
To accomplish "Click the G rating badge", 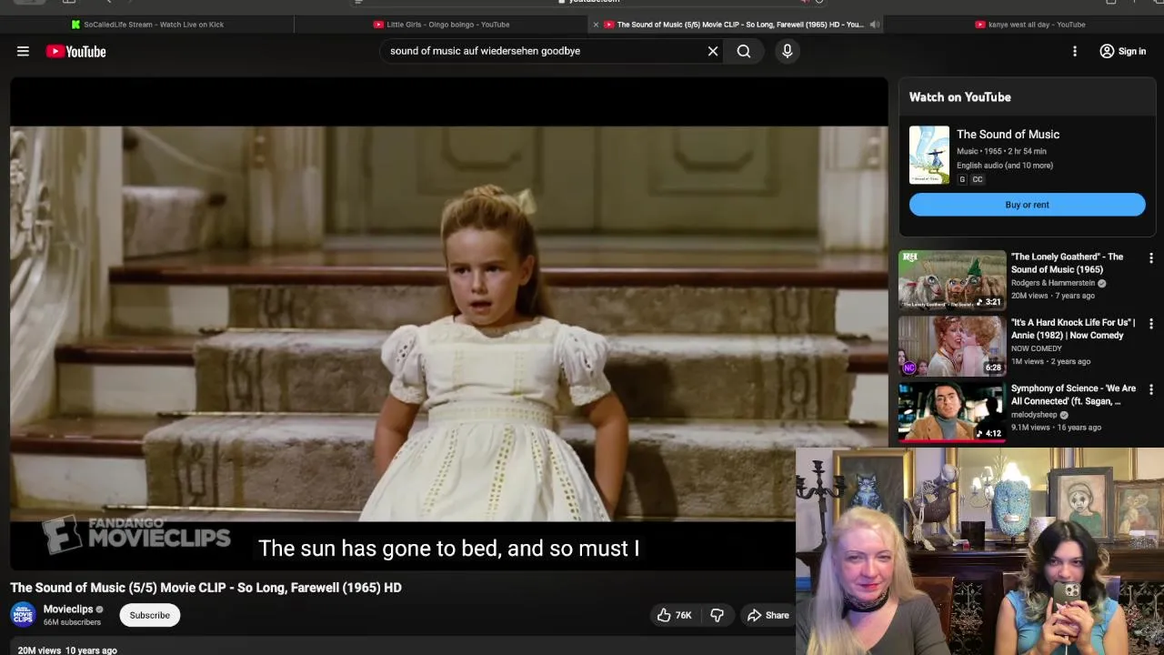I will point(962,179).
